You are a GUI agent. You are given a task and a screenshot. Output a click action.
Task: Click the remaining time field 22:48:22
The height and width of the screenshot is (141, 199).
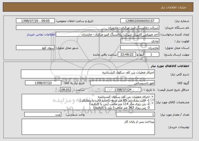[x=127, y=55]
